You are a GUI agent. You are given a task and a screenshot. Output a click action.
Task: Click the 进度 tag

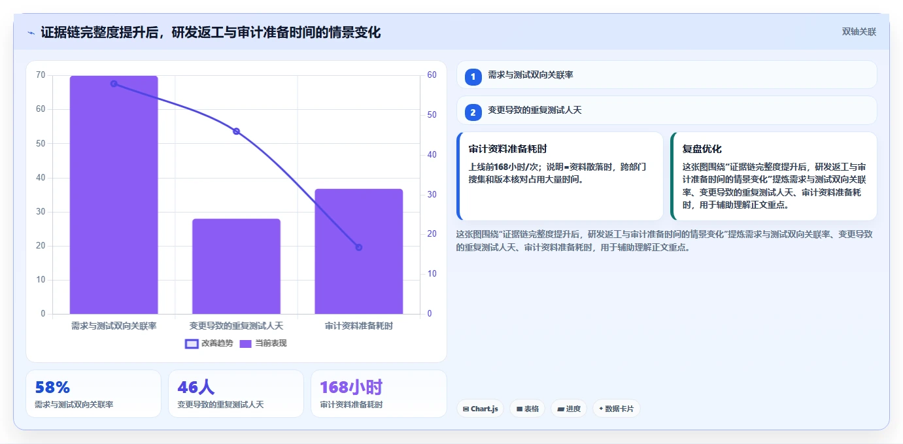pyautogui.click(x=569, y=409)
